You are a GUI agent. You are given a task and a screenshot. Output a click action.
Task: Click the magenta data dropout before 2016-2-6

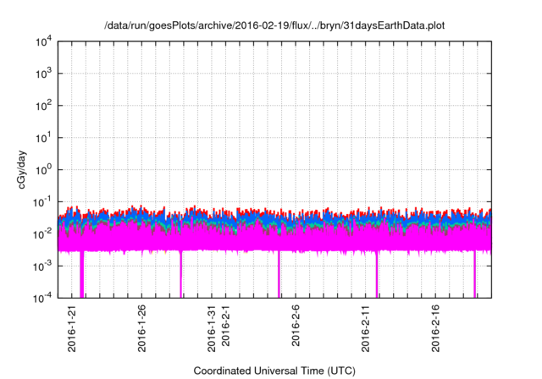pyautogui.click(x=279, y=274)
